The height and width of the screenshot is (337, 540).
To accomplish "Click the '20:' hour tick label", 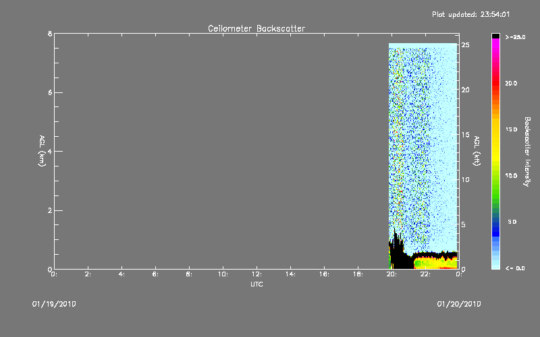I will coord(391,274).
